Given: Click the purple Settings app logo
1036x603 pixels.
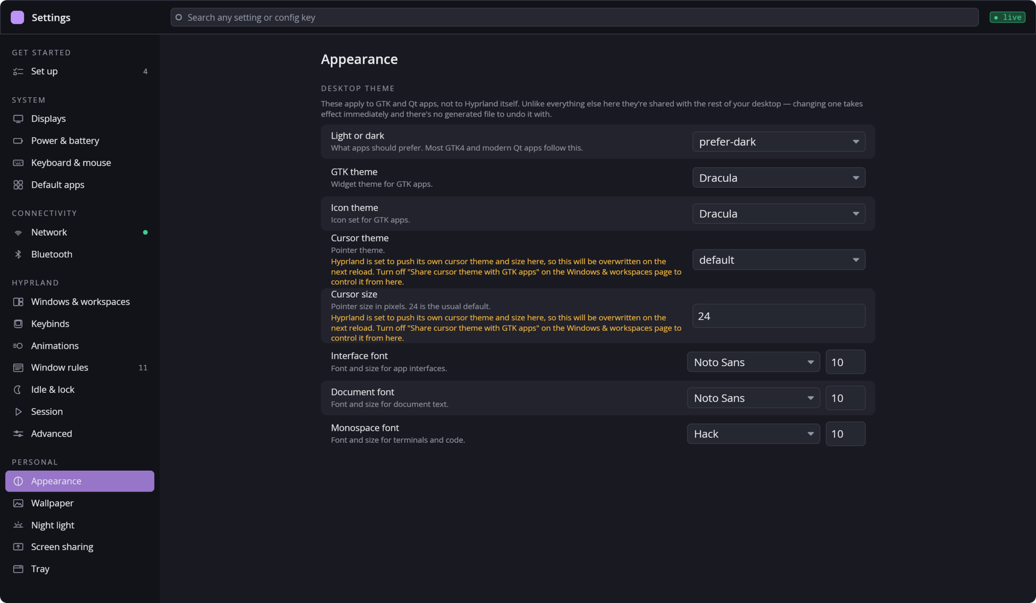Looking at the screenshot, I should click(x=17, y=17).
